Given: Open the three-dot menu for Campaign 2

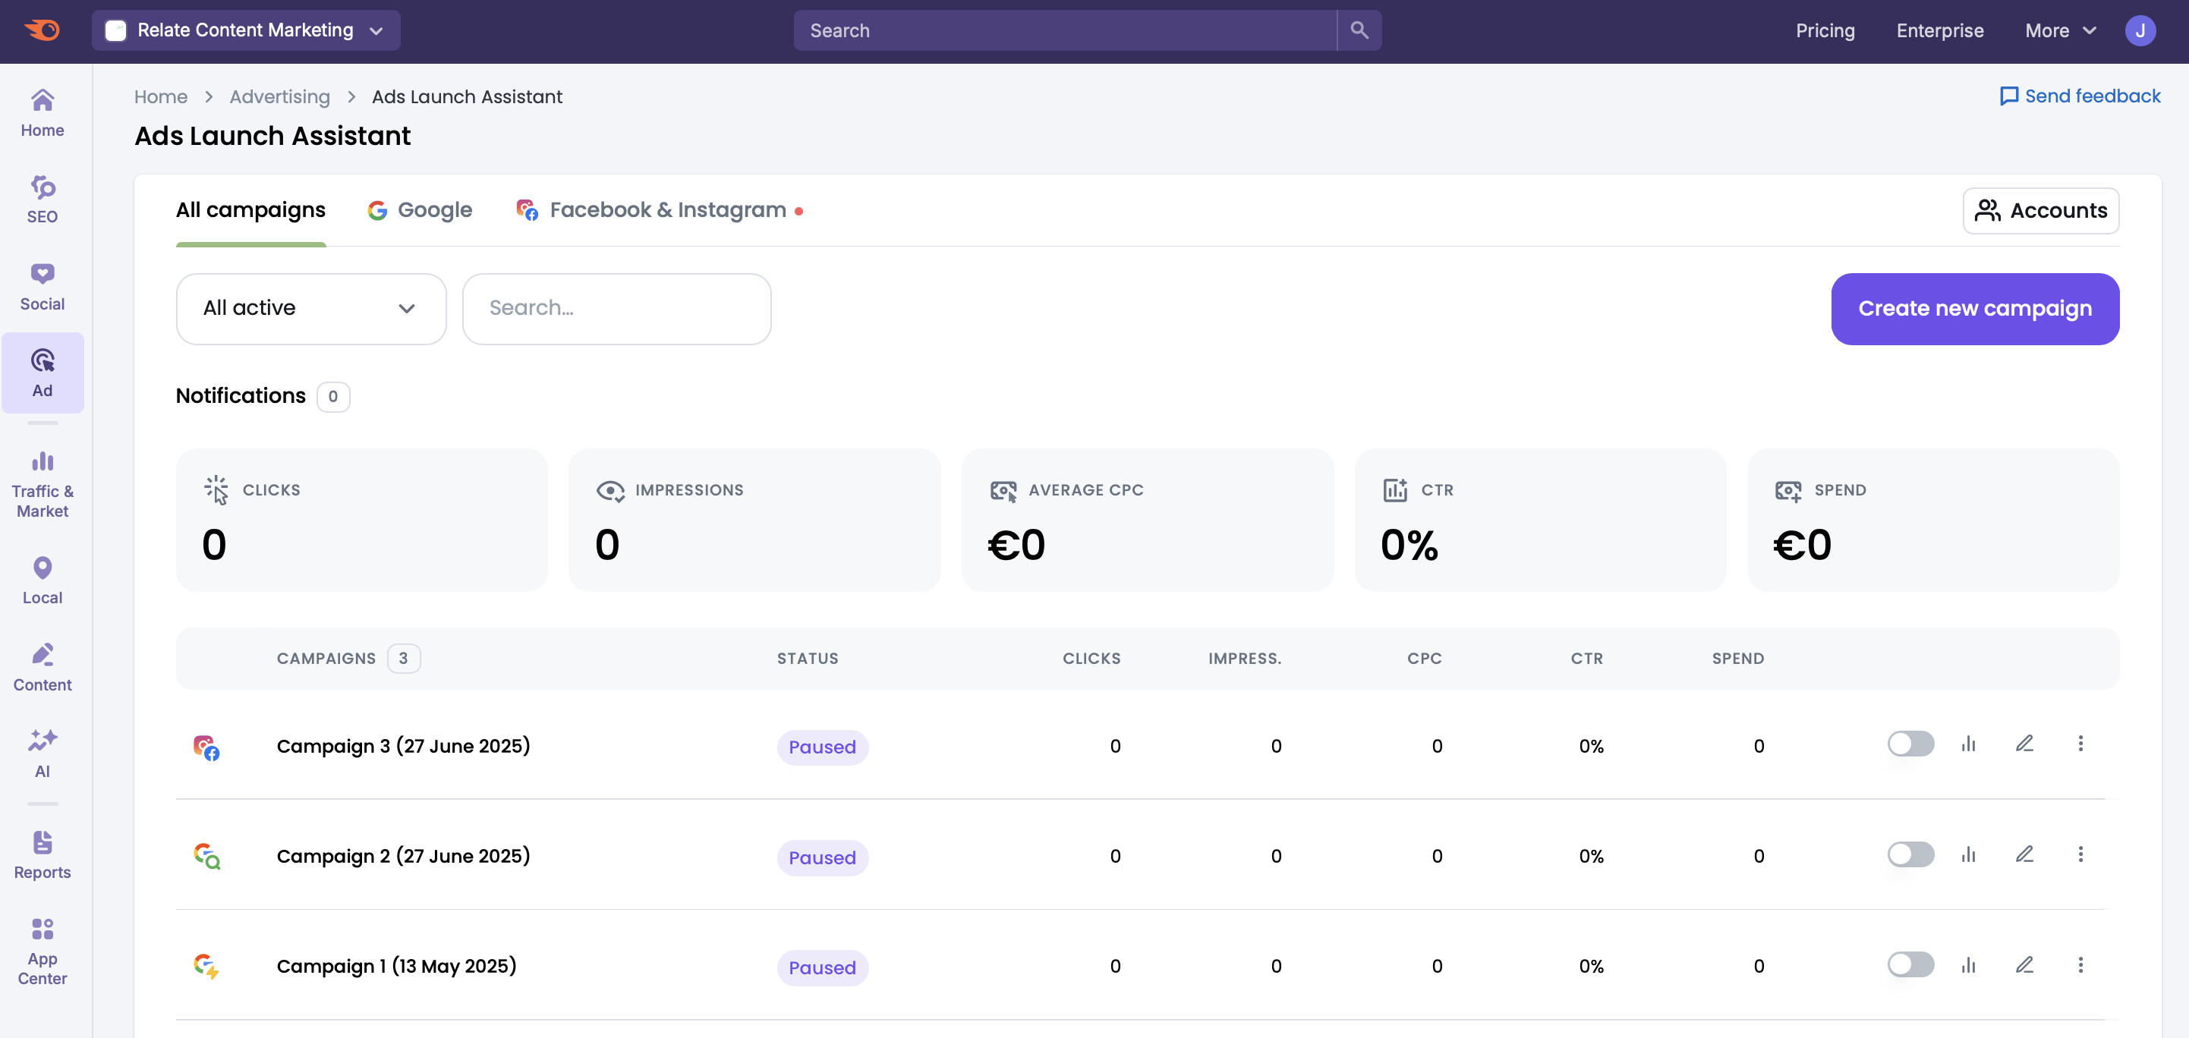Looking at the screenshot, I should tap(2081, 854).
